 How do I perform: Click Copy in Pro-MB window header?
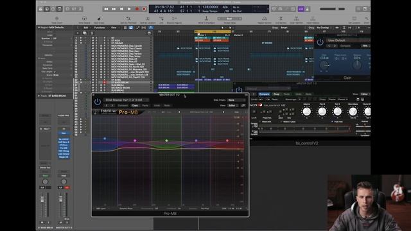coord(135,105)
